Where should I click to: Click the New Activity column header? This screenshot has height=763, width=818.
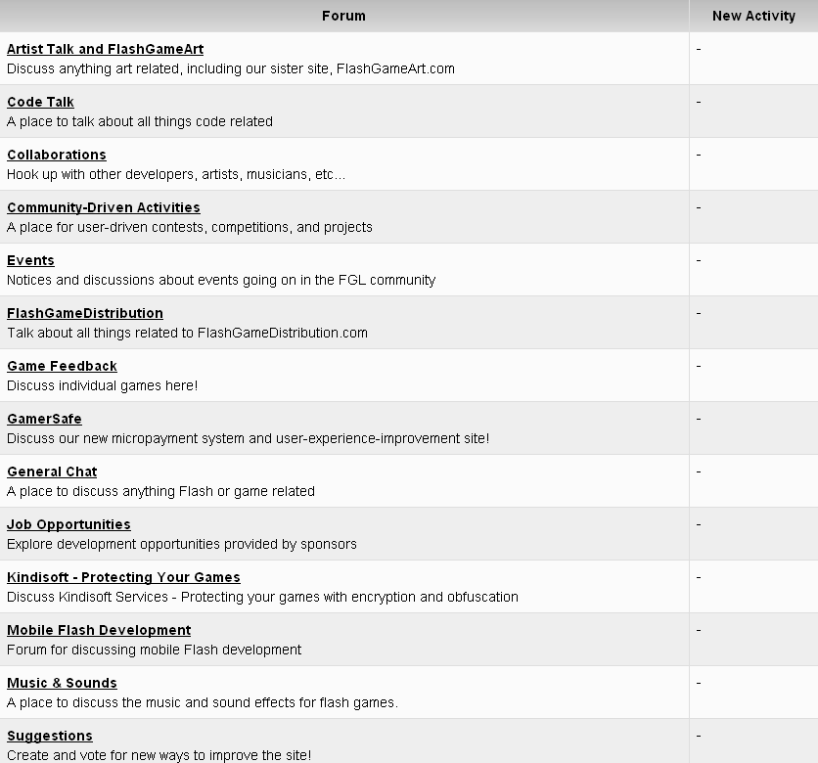(x=753, y=16)
